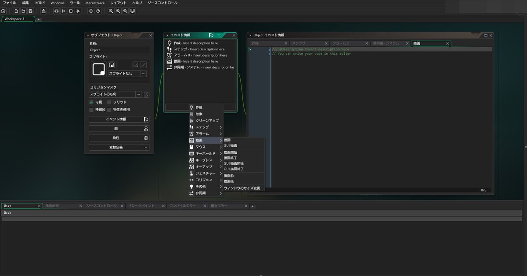Screen dimensions: 527x276
Task: Open the ビルド menu
Action: pyautogui.click(x=40, y=3)
